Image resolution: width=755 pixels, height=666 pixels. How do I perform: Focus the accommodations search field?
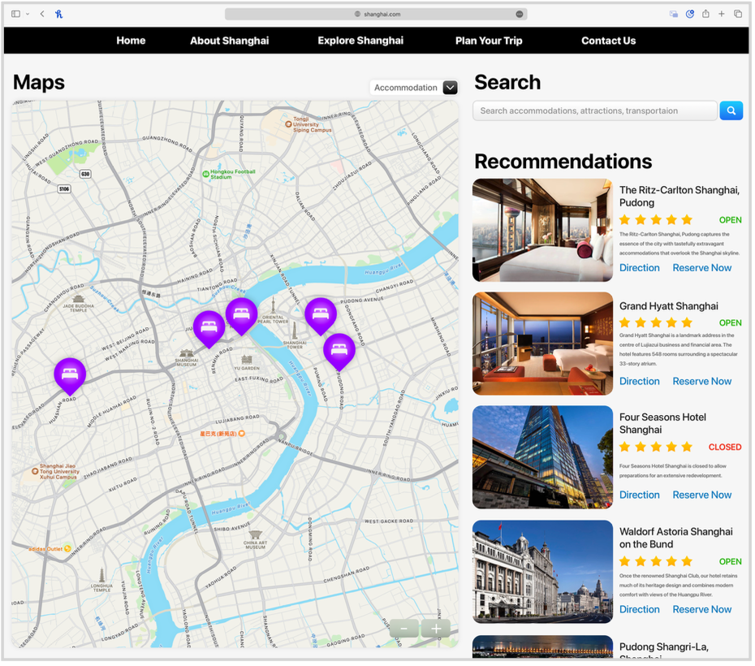click(597, 111)
